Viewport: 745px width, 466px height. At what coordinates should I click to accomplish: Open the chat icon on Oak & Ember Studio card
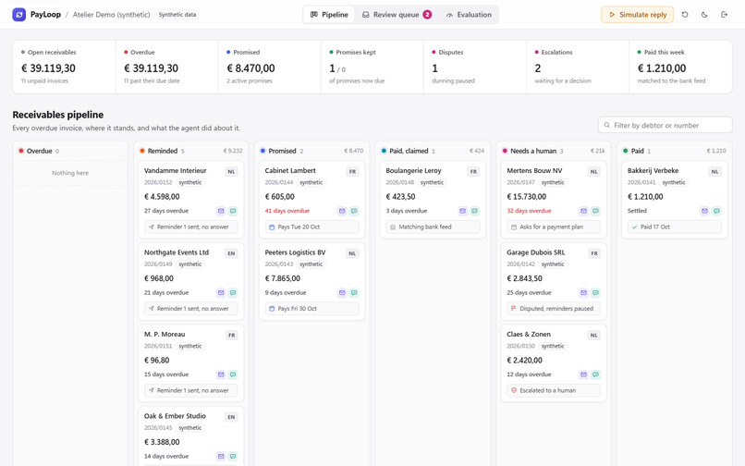[x=233, y=456]
